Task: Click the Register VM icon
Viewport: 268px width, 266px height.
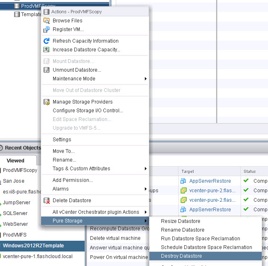Action: click(46, 29)
